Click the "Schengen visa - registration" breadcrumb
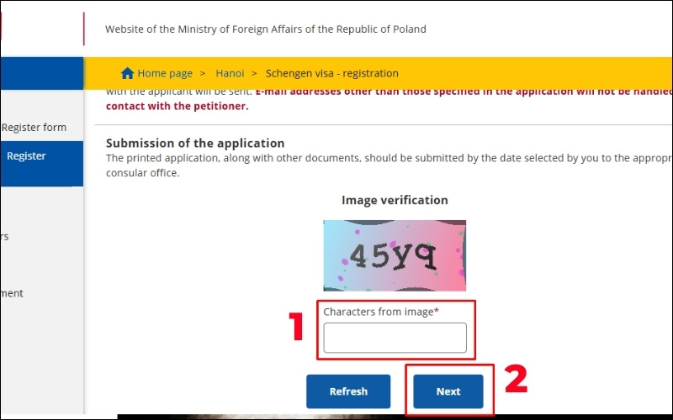This screenshot has height=420, width=673. [x=332, y=73]
